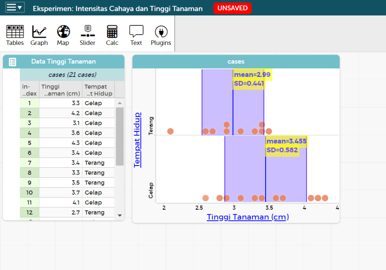Open the Plugins menu
This screenshot has width=386, height=270.
tap(161, 35)
